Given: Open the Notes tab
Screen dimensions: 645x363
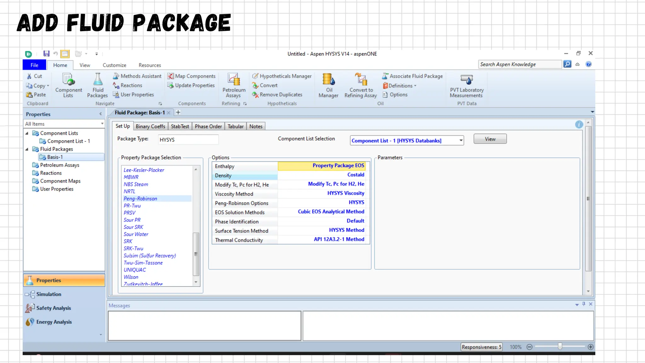Looking at the screenshot, I should point(256,126).
